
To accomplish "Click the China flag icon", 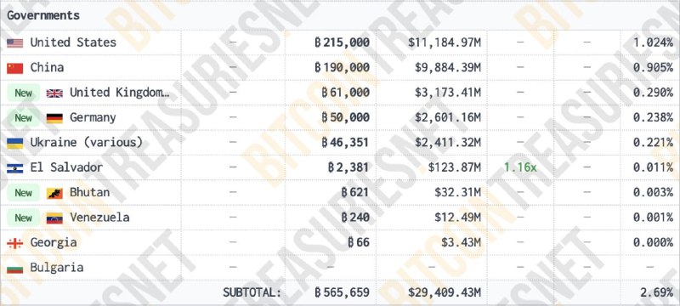I will pos(14,68).
